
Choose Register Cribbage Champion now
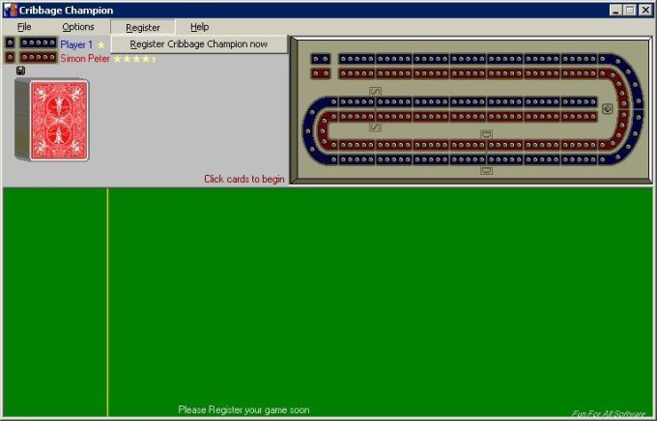click(x=199, y=44)
